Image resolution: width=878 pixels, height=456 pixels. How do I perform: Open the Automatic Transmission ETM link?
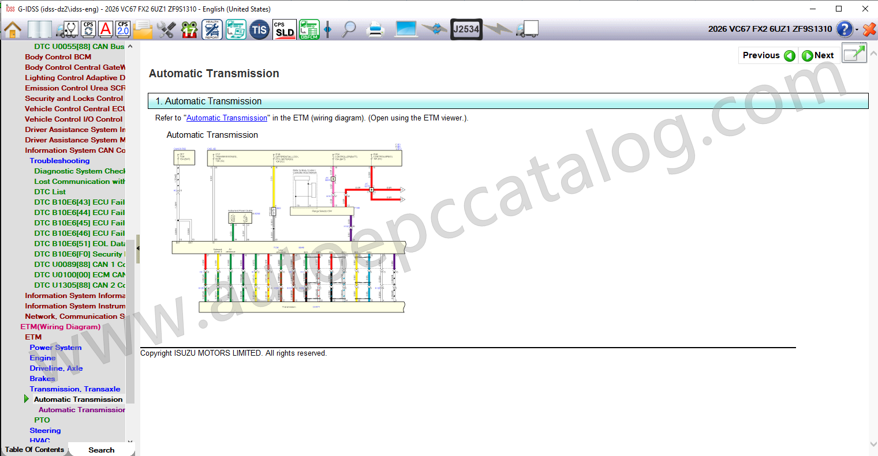[227, 118]
